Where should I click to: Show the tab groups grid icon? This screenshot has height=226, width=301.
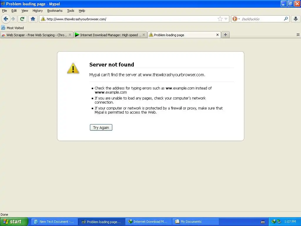(298, 35)
